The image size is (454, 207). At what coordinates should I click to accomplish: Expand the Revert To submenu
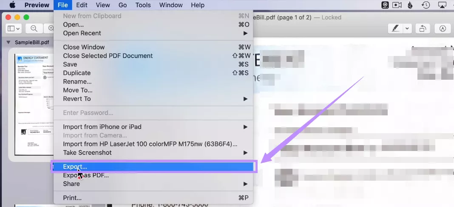pyautogui.click(x=153, y=99)
